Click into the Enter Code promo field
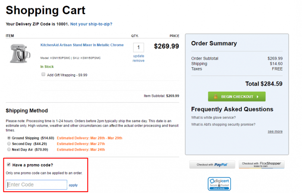This screenshot has width=302, height=193. 36,185
